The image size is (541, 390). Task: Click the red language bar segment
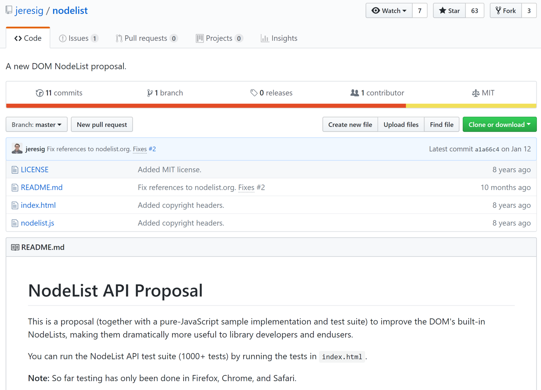[x=206, y=106]
